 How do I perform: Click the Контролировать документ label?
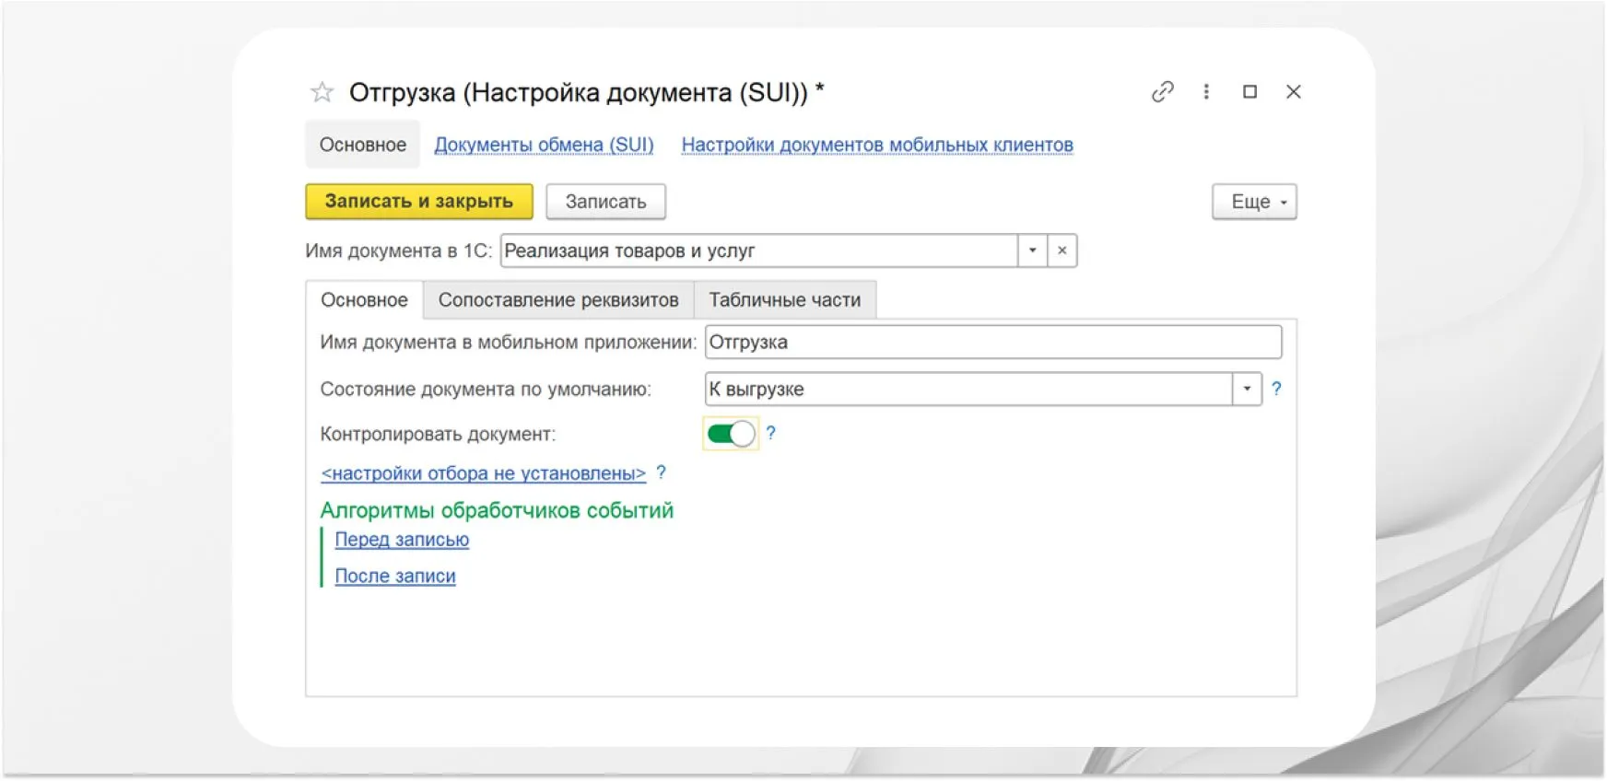coord(438,434)
